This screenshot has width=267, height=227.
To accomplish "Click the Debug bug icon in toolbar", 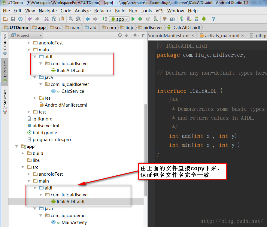I will (x=140, y=19).
